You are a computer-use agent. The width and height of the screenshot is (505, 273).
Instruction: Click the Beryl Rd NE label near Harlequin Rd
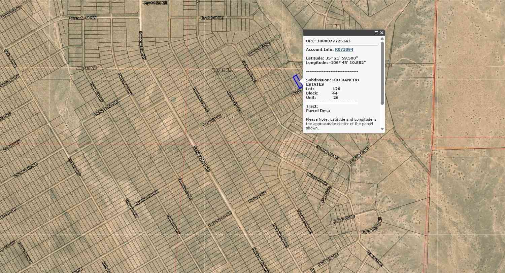(212, 121)
